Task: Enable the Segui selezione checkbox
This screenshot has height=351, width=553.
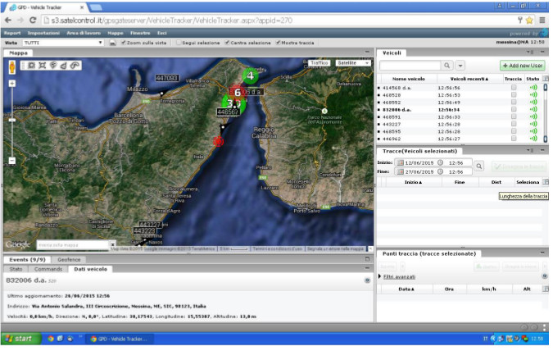Action: pyautogui.click(x=179, y=42)
